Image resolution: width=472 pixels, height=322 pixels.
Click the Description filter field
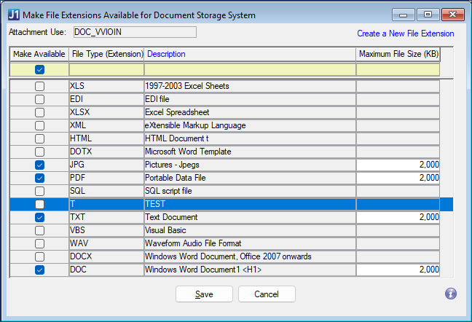tap(250, 70)
